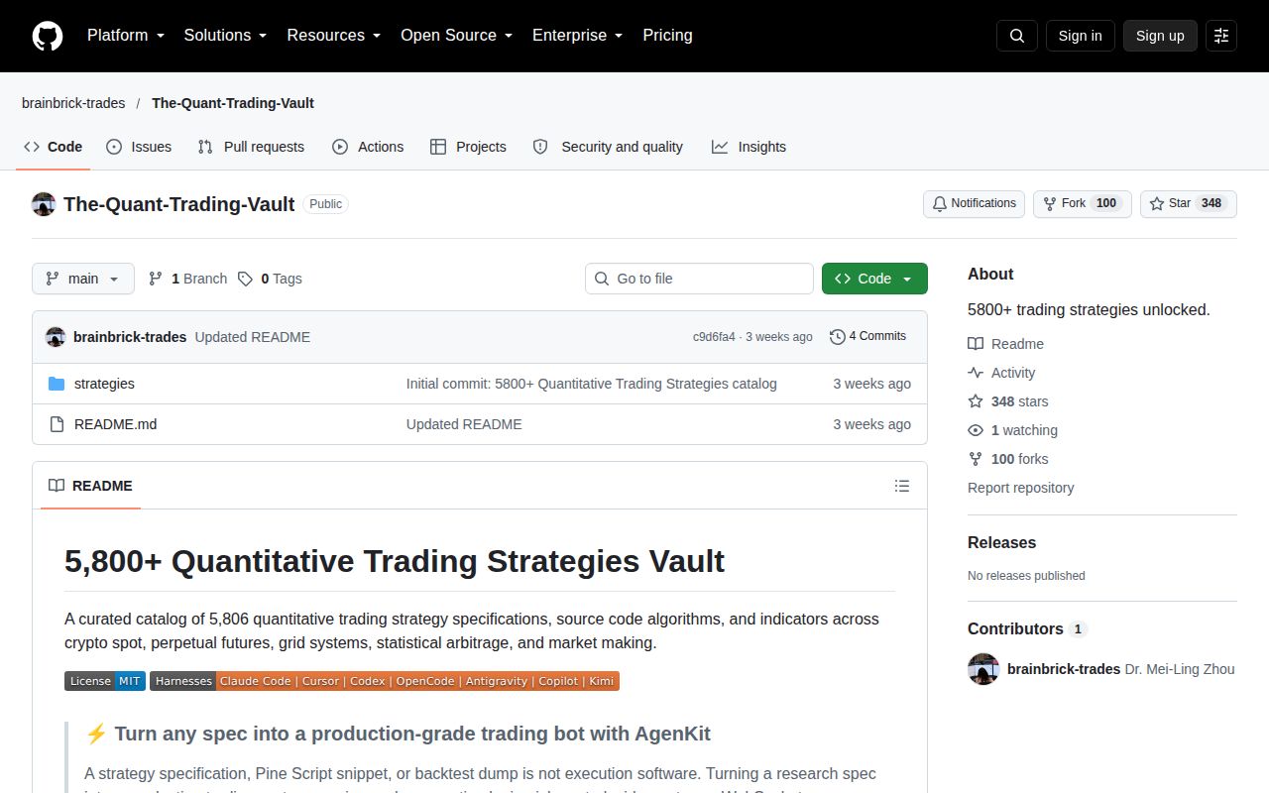
Task: Select the Code tab
Action: 54,147
